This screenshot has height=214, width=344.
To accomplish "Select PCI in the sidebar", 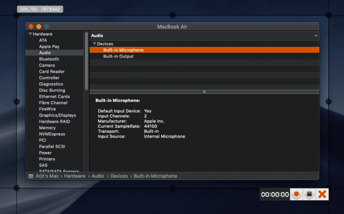I will point(43,140).
